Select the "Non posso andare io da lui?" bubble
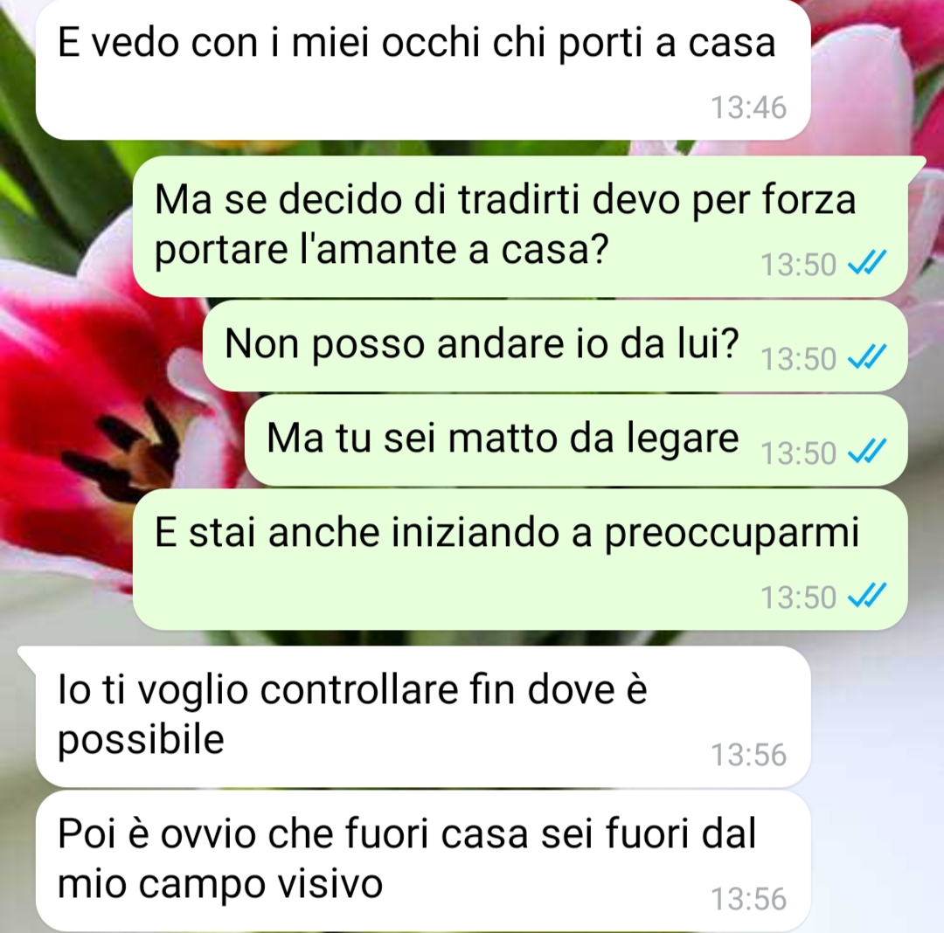This screenshot has height=933, width=944. pyautogui.click(x=555, y=346)
